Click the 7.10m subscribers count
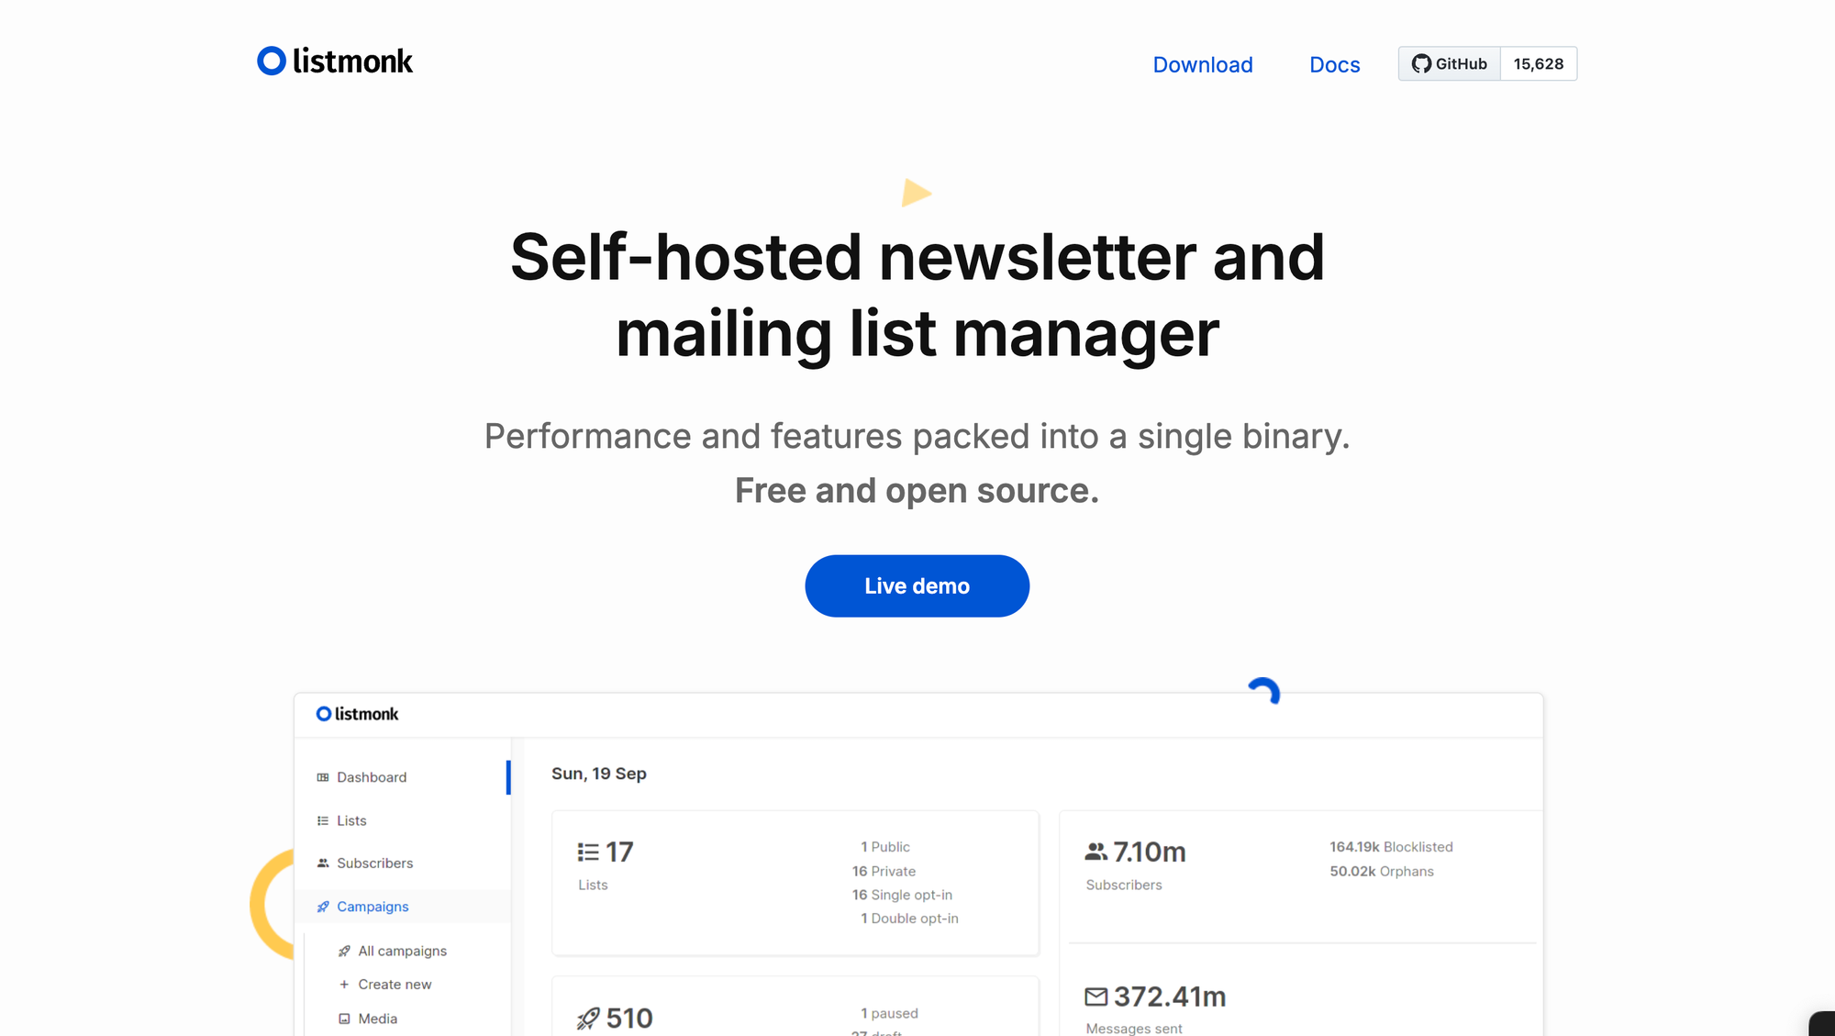 1150,852
